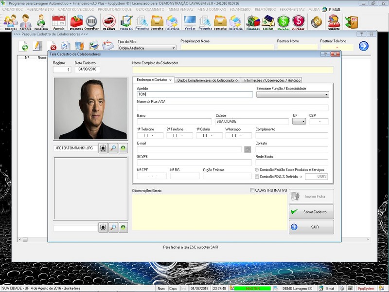This screenshot has width=389, height=292.
Task: Click the Whatsapp phone field
Action: pos(238,136)
